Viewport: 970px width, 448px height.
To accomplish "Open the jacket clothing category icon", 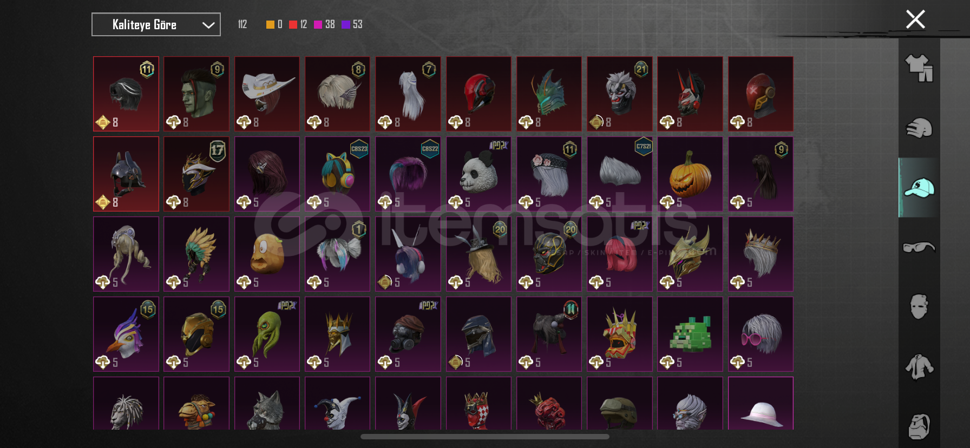I will pos(919,366).
